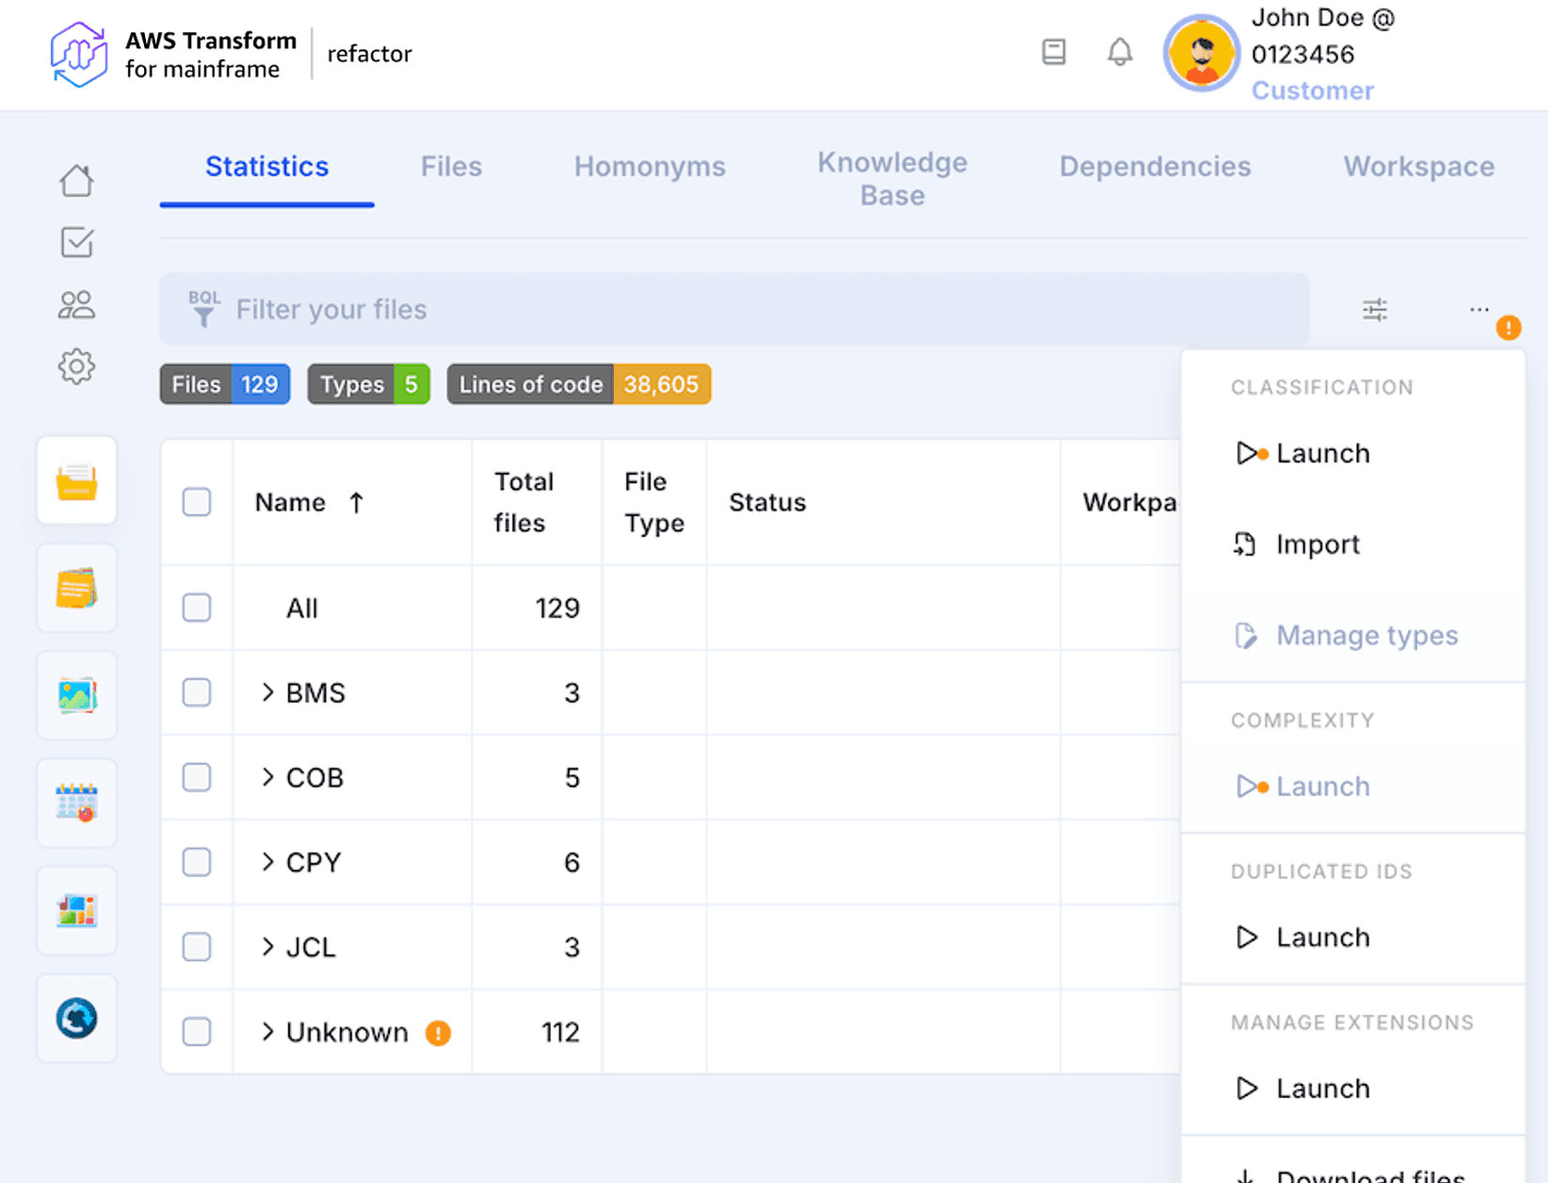Screen dimensions: 1548x1183
Task: Select the COB row checkbox
Action: pos(197,777)
